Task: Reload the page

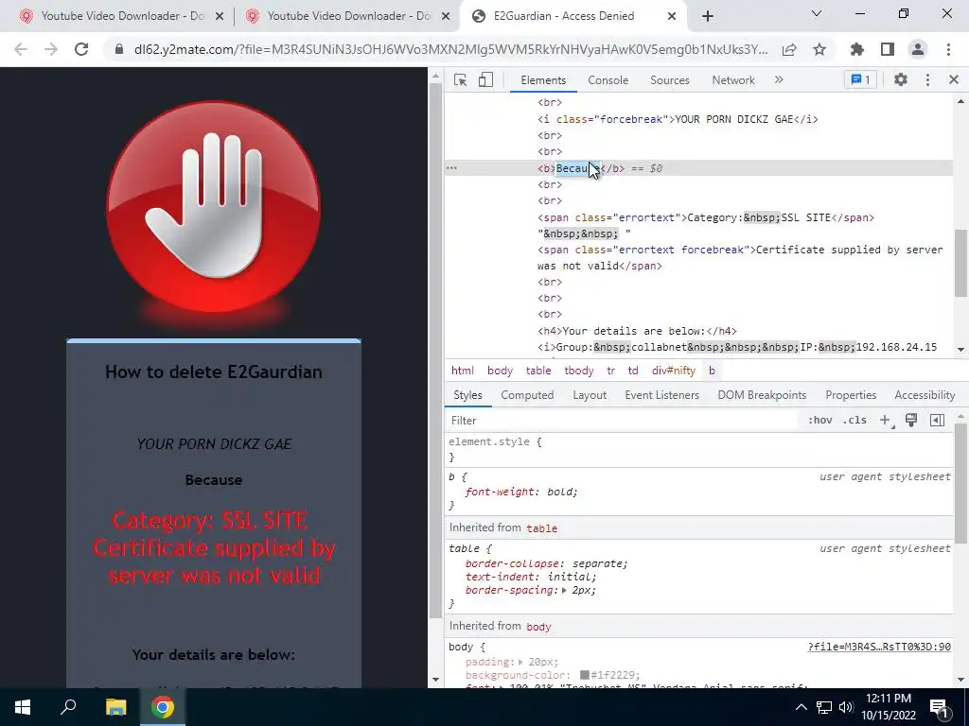Action: click(x=81, y=49)
